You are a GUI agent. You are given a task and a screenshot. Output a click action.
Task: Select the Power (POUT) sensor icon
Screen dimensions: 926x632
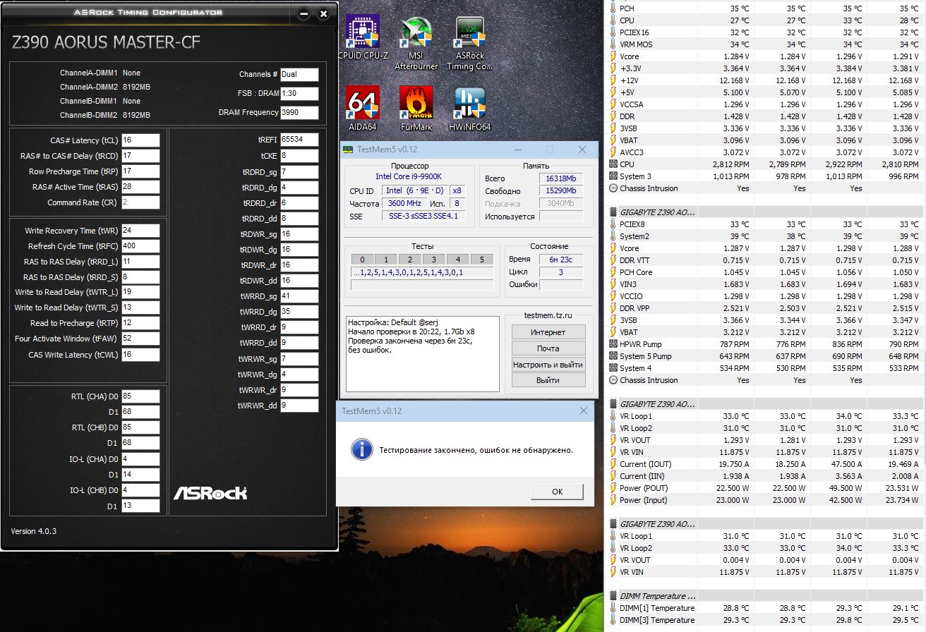pos(613,488)
